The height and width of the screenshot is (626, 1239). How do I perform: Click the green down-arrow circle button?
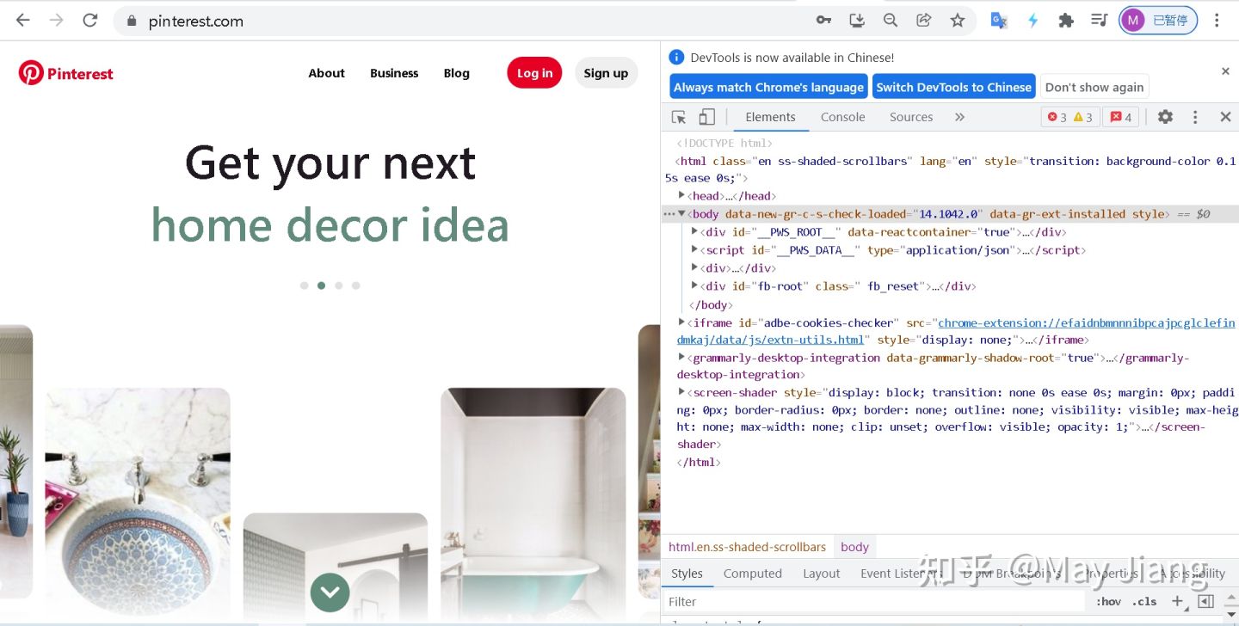[x=330, y=592]
